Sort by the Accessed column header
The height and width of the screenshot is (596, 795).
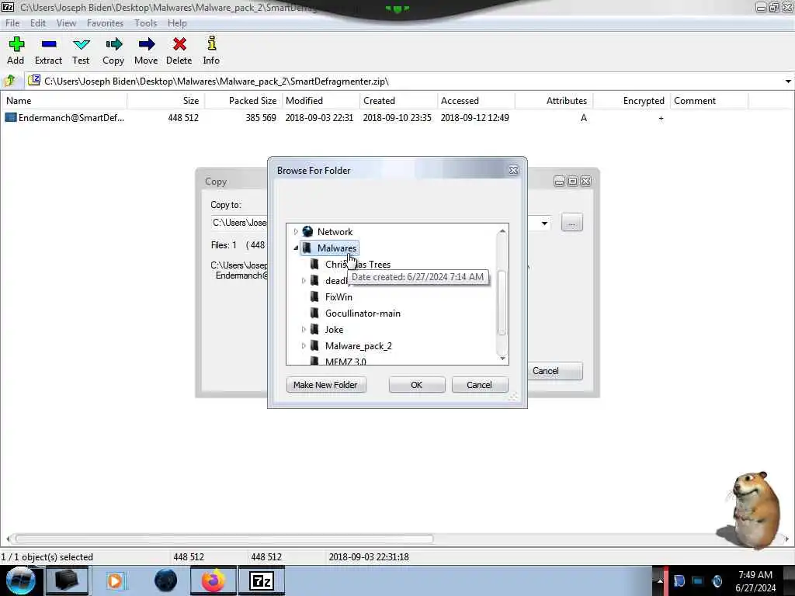[476, 100]
